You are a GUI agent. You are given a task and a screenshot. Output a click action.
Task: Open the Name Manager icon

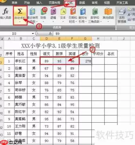pos(122,12)
